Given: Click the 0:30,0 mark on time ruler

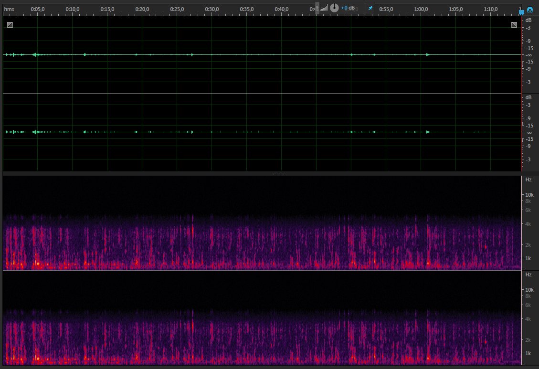Looking at the screenshot, I should pos(212,9).
